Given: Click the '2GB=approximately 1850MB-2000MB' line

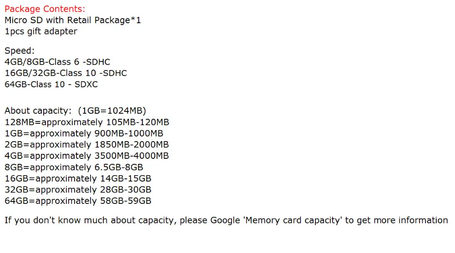Looking at the screenshot, I should click(86, 145).
